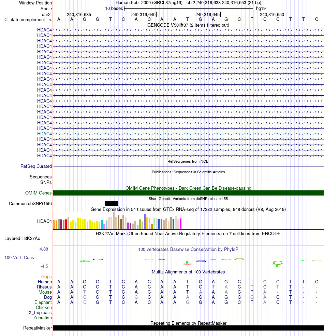Select the Rhesus alignment row label

[x=44, y=287]
